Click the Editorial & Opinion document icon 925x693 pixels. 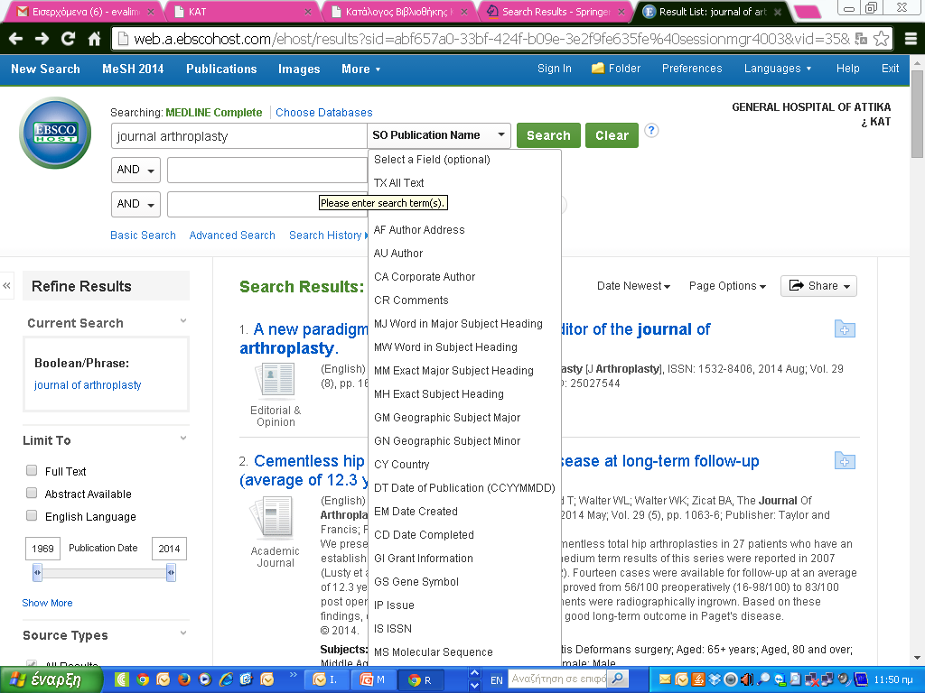[x=275, y=379]
